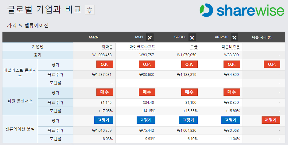Image resolution: width=288 pixels, height=145 pixels.
Task: Click the O.P. analyst rating for AMZN
Action: (105, 65)
